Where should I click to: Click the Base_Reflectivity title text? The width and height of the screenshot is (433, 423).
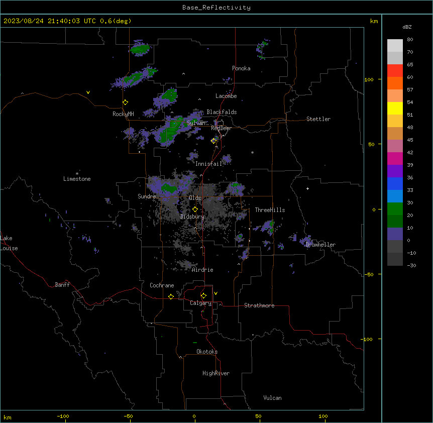click(x=216, y=8)
